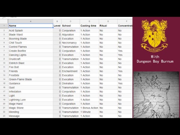Click the School header cell

(70, 26)
